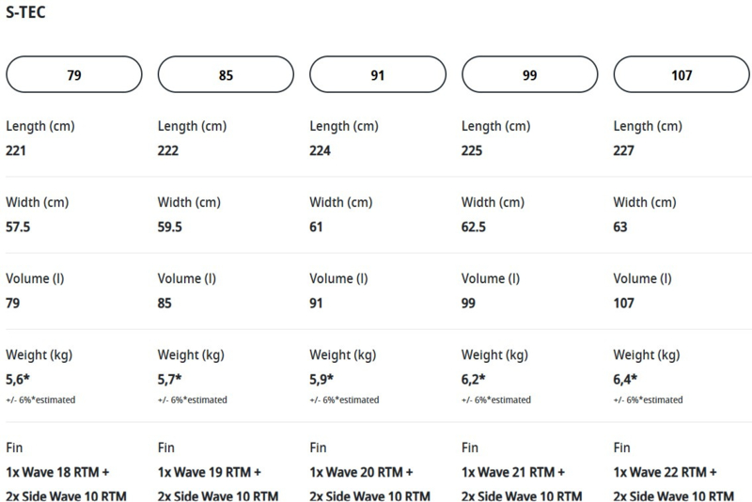Click the 6,4* weight value
The width and height of the screenshot is (752, 502).
click(627, 379)
